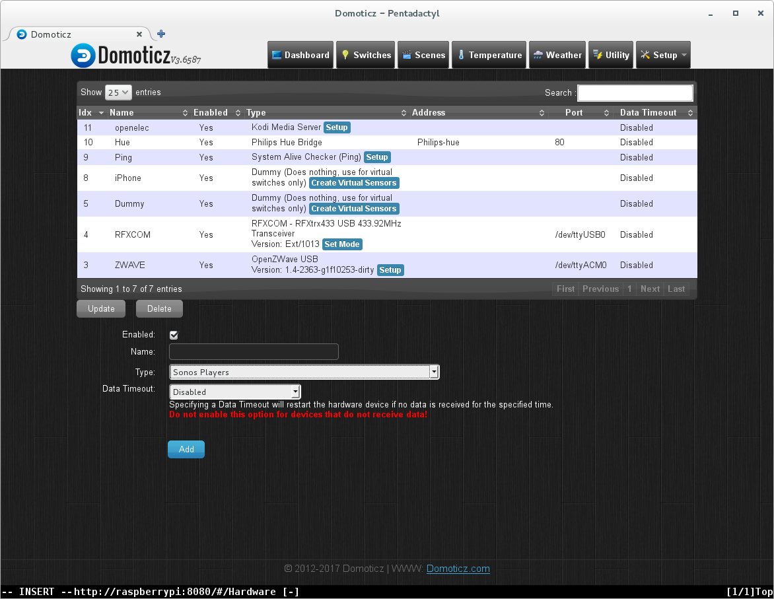Focus the Search input field

point(635,93)
